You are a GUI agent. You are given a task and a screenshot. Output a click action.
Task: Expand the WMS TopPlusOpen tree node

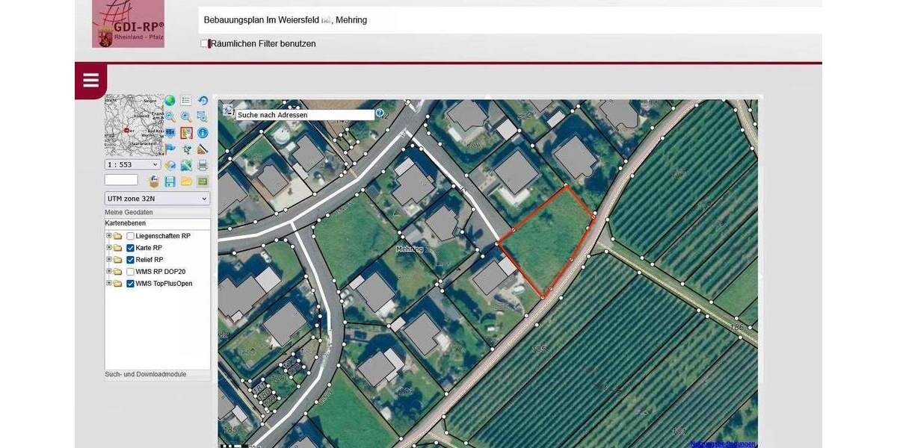(109, 284)
